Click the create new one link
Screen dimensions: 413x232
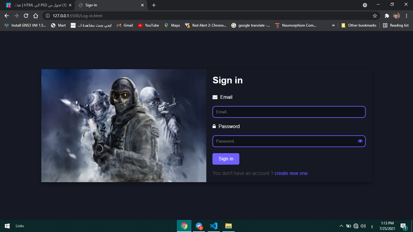(291, 173)
